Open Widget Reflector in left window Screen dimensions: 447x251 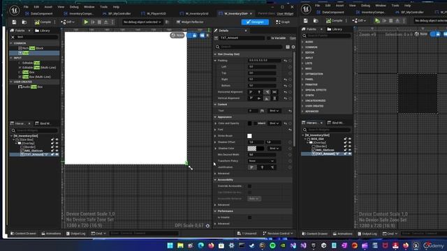click(190, 22)
